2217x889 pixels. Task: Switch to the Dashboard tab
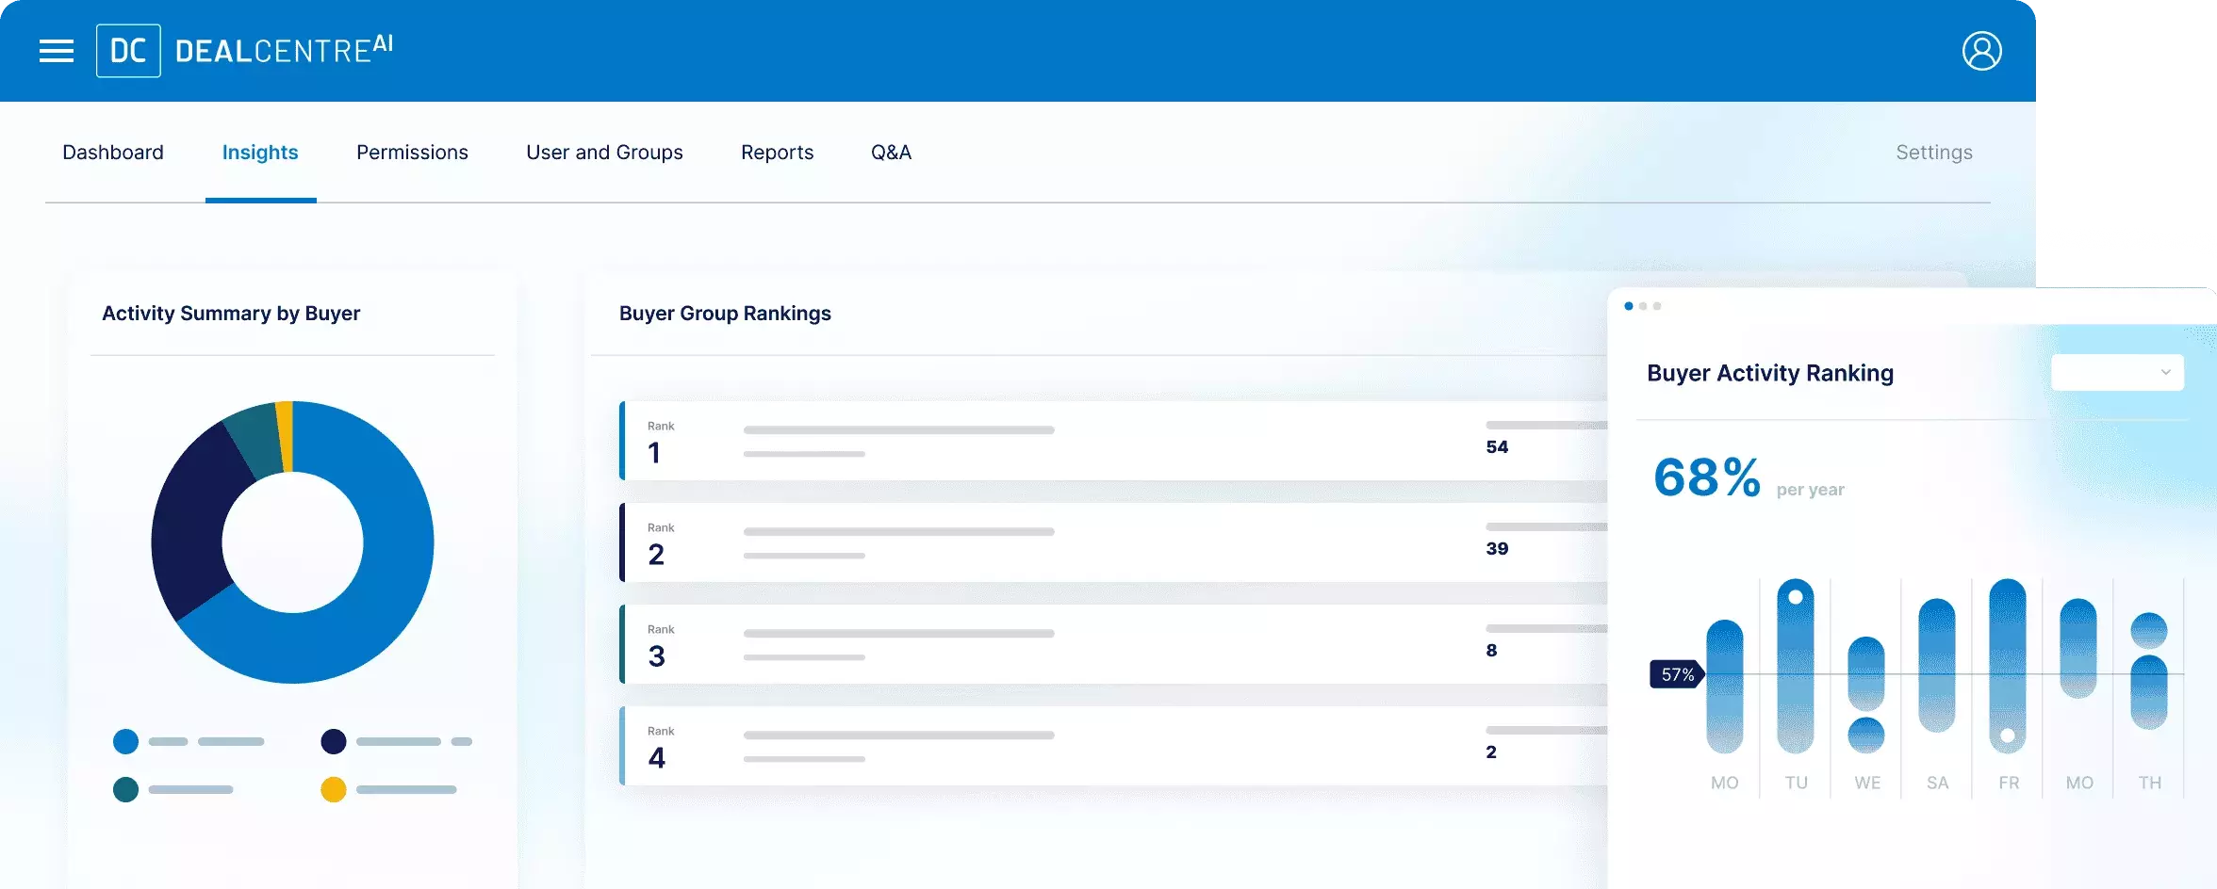(113, 152)
